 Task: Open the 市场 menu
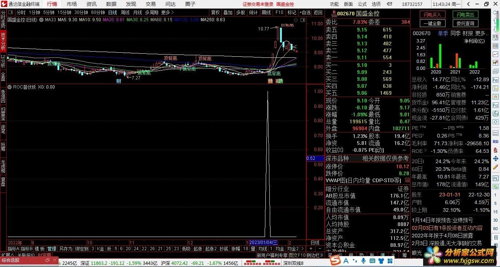click(x=72, y=4)
